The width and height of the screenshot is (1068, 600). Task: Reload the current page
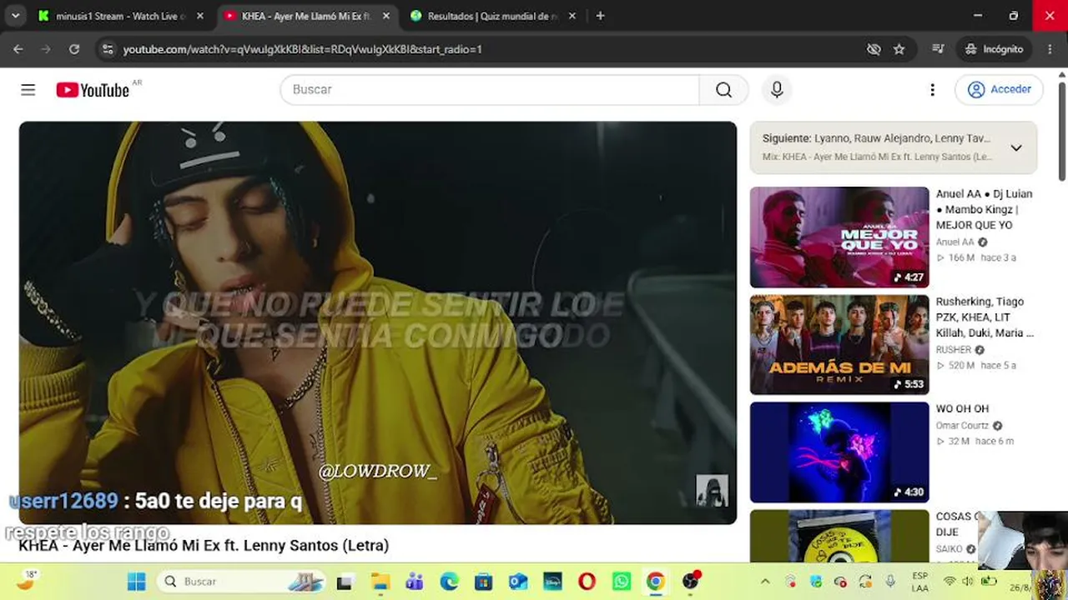(x=74, y=49)
